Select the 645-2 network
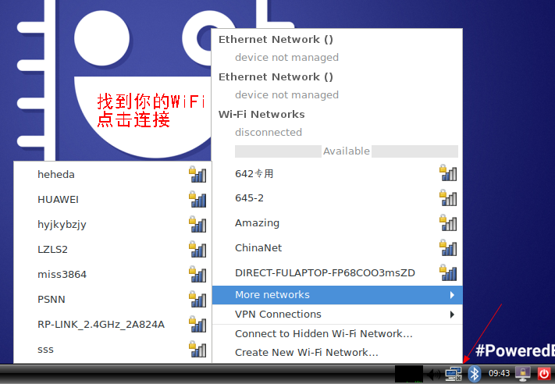Screen dimensions: 555x384 point(337,198)
